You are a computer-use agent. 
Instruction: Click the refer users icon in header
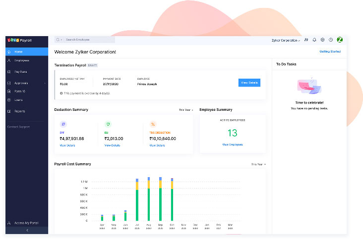[306, 40]
